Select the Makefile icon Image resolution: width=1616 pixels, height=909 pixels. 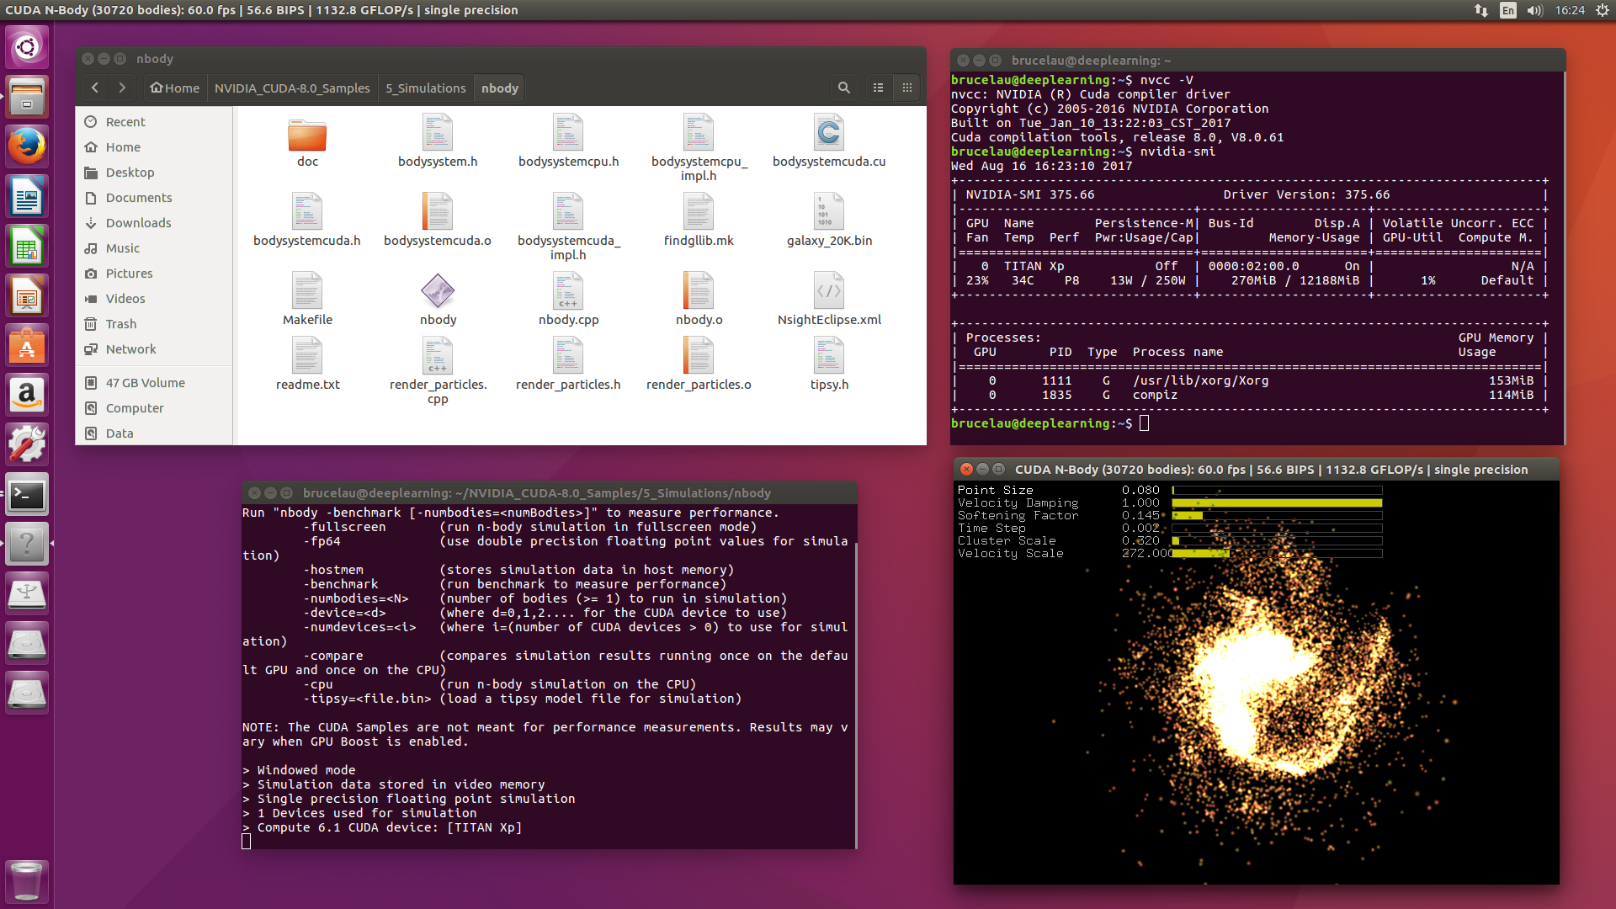coord(307,291)
